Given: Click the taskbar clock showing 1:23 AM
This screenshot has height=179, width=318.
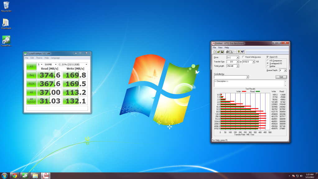Looking at the screenshot, I should 310,176.
